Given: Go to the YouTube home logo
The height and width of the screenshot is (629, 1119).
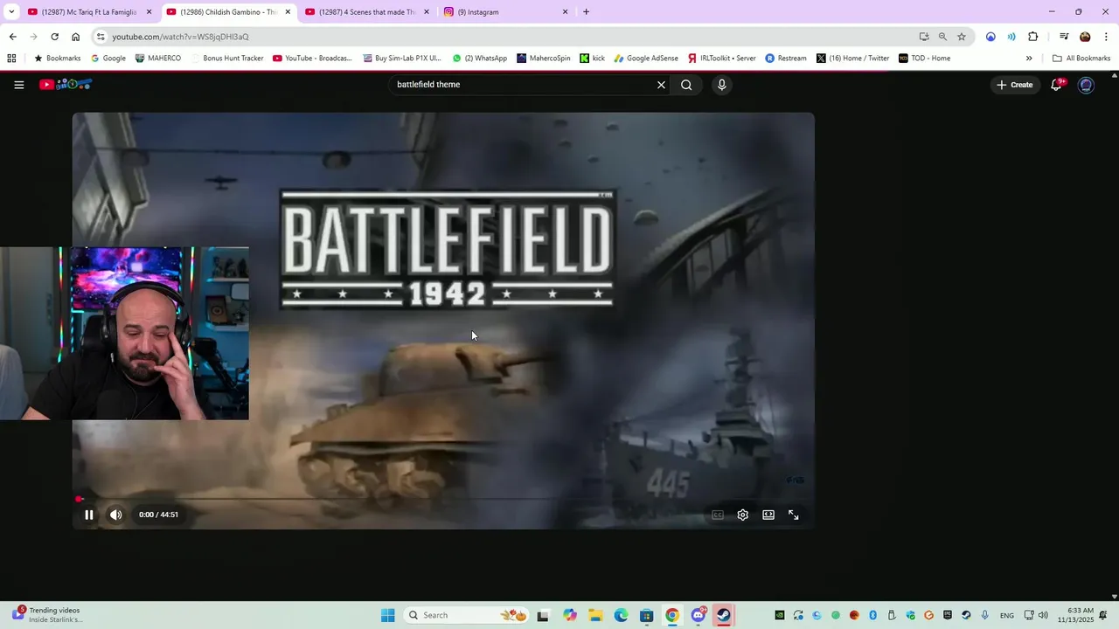Looking at the screenshot, I should 66,85.
